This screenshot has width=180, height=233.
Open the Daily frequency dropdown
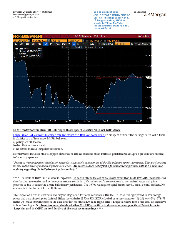point(66,44)
